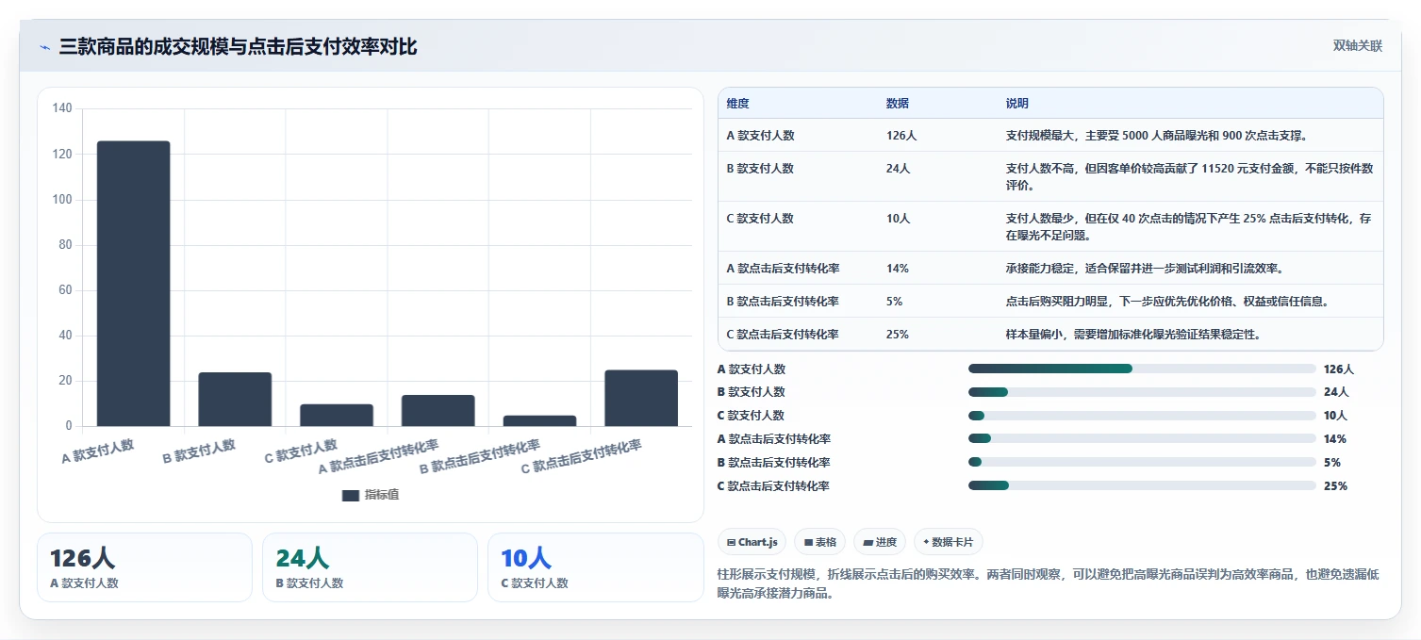
Task: Click the 126人 progress bar
Action: click(1142, 369)
